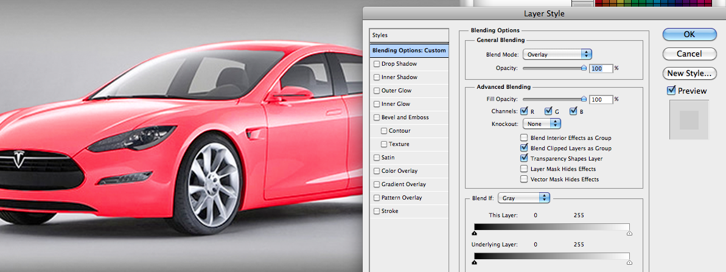
Task: Click Underlying Layer white slider triangle
Action: [629, 262]
